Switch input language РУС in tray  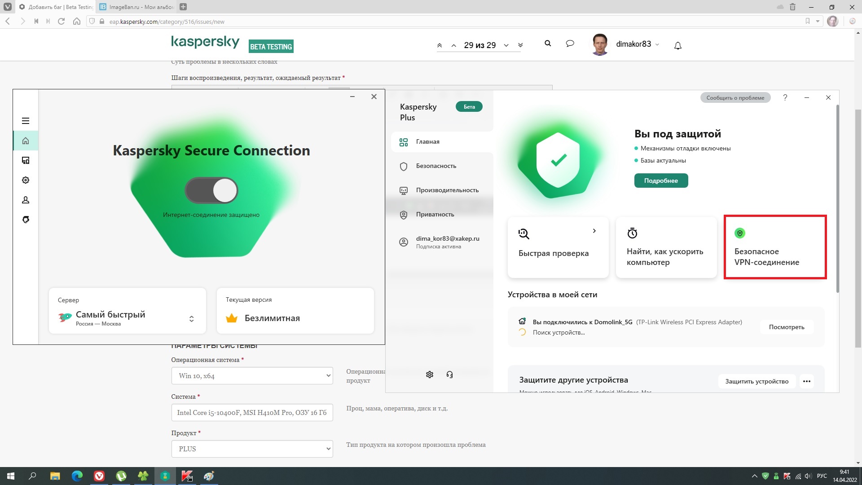pyautogui.click(x=822, y=476)
